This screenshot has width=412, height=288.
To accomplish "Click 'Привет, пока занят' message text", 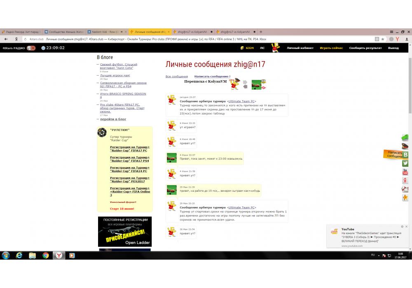I will pos(211,159).
